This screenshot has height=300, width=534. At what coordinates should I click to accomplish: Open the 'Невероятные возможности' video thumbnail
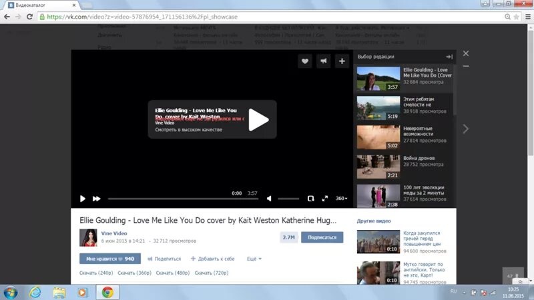378,137
